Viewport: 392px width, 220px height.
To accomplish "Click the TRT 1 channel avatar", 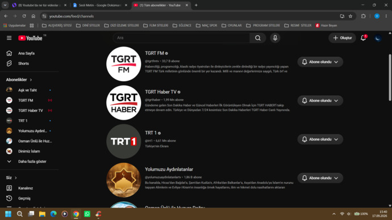I will pos(123,141).
